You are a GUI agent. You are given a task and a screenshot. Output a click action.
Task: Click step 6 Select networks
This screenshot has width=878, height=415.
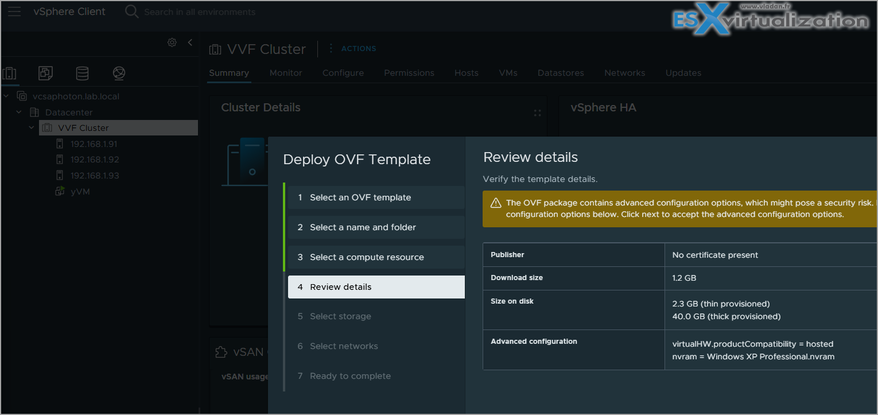point(376,346)
